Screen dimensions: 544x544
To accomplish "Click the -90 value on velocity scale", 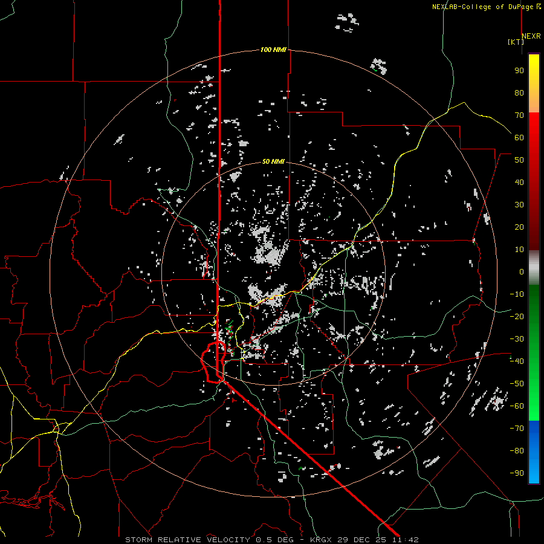I will (517, 473).
